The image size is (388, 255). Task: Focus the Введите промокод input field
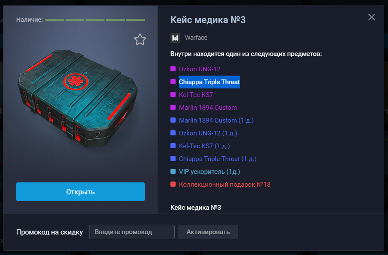pos(132,232)
